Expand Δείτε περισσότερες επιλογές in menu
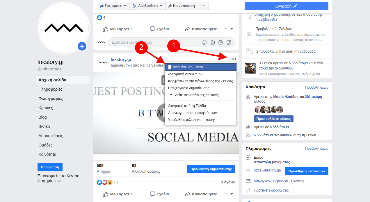This screenshot has height=202, width=370. tap(197, 95)
